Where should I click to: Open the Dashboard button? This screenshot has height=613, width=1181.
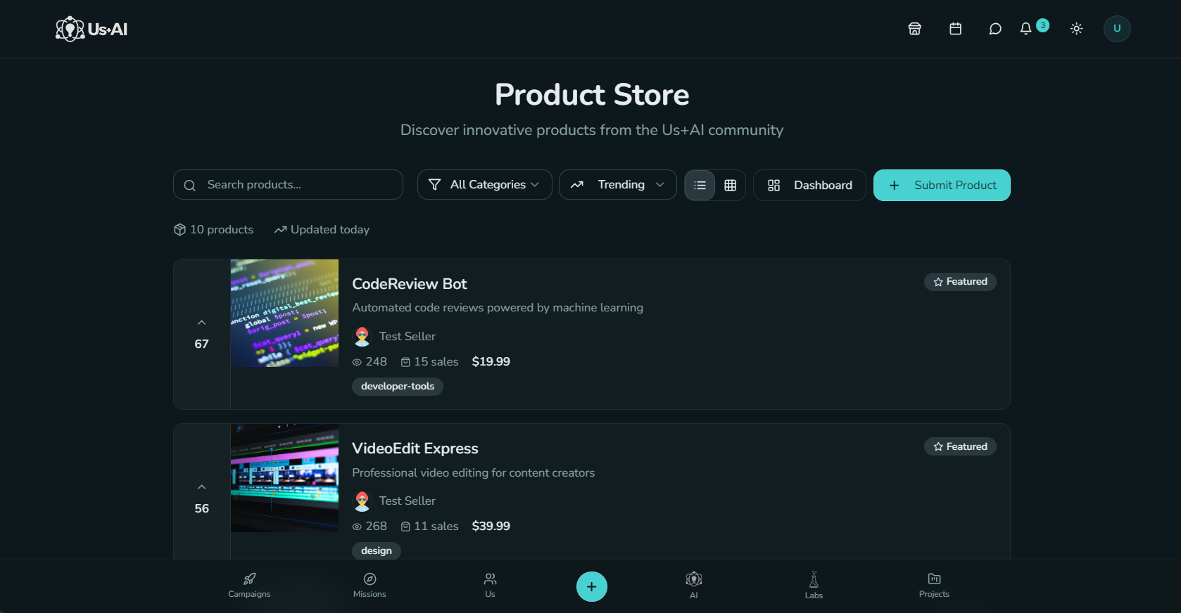(x=809, y=186)
